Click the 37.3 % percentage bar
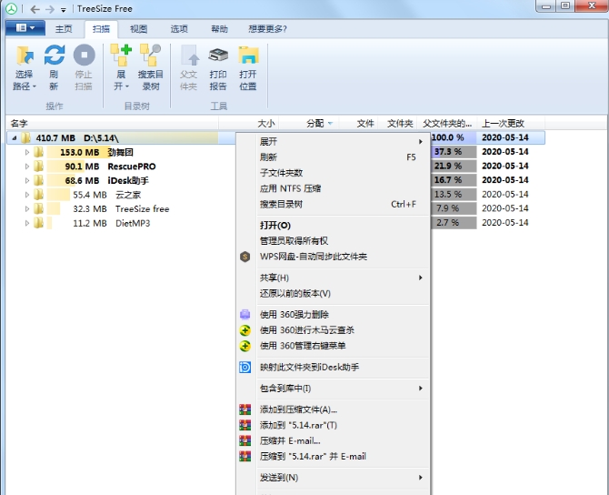This screenshot has height=495, width=609. [454, 152]
